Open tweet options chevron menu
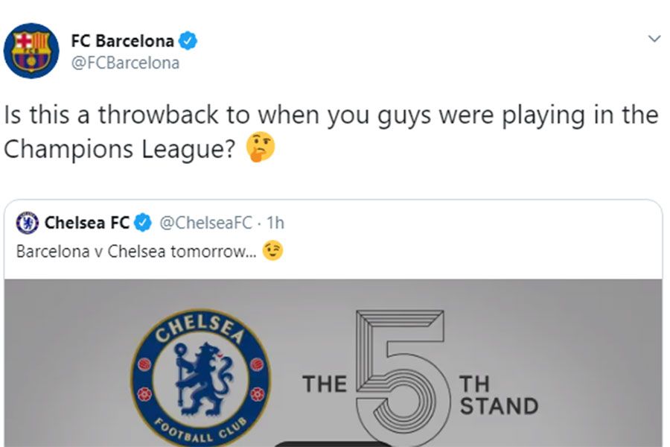The image size is (670, 447). pyautogui.click(x=654, y=39)
